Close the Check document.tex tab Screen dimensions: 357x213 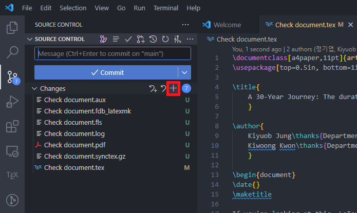click(x=351, y=25)
